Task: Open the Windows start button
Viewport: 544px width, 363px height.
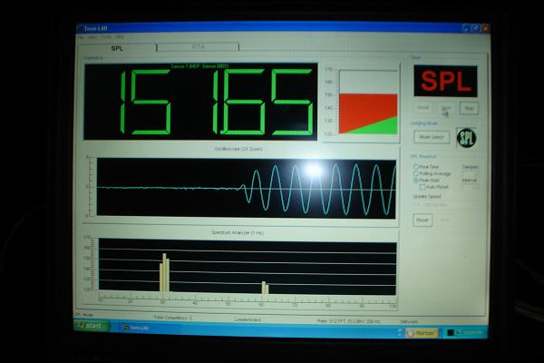Action: pos(92,326)
